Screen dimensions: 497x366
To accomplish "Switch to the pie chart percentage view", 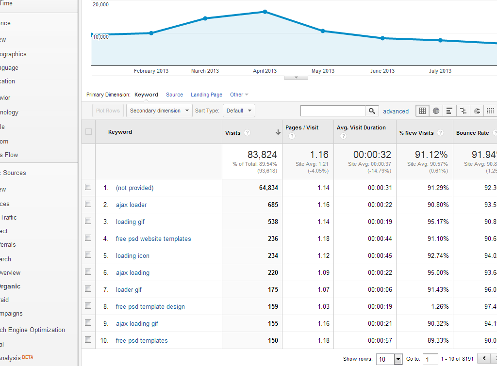I will pos(436,111).
